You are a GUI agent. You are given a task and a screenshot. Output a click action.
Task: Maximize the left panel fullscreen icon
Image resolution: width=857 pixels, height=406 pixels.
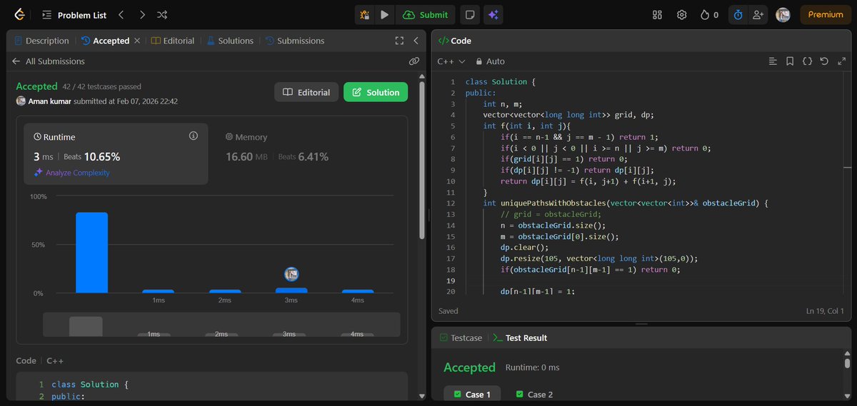click(400, 41)
